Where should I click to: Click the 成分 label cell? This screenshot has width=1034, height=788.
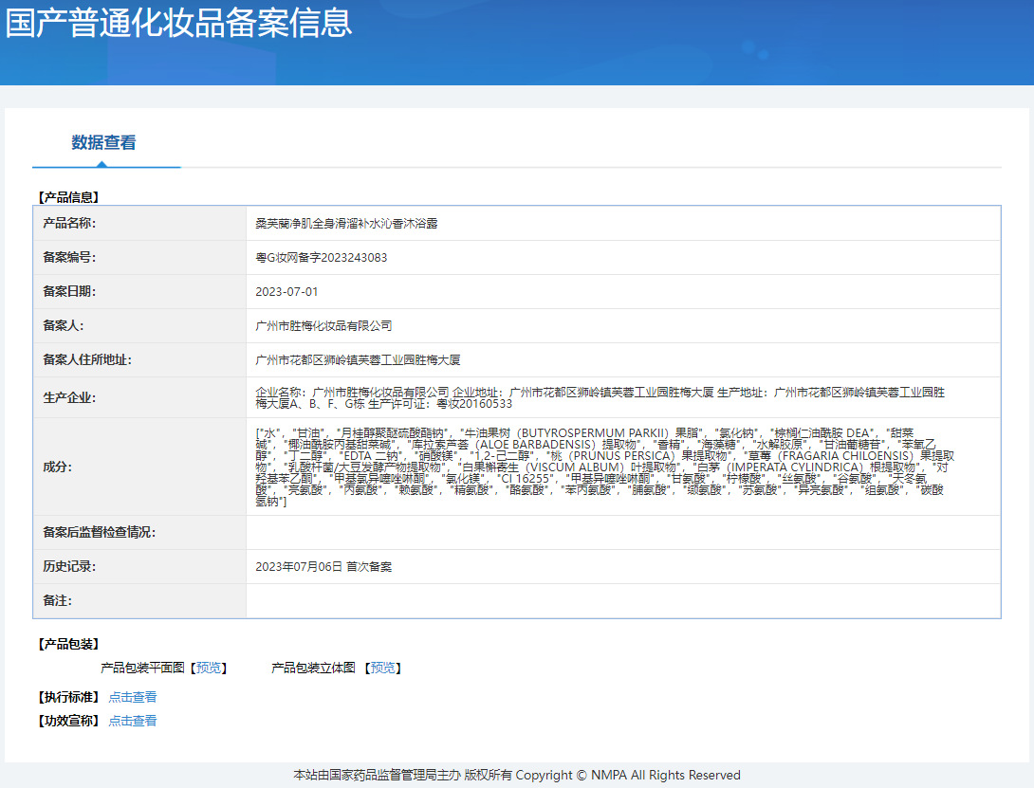(x=139, y=467)
